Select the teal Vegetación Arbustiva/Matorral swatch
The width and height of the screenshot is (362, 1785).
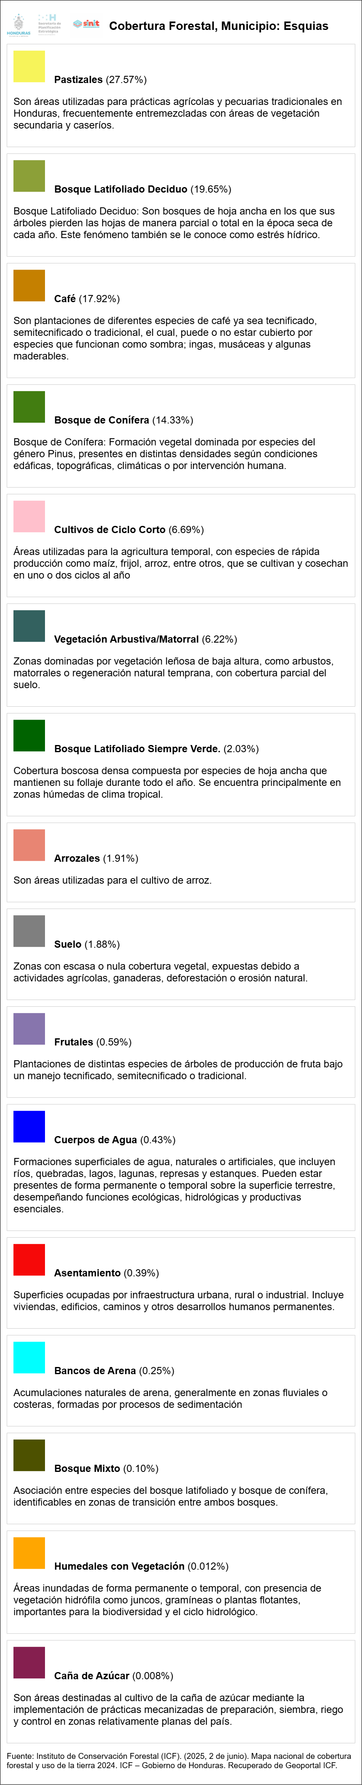coord(29,626)
